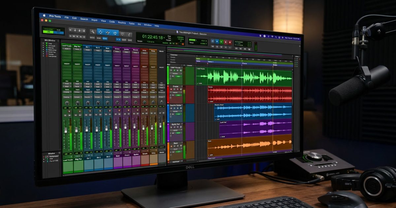Open the Apple menu logo
The width and height of the screenshot is (396, 208).
(44, 15)
